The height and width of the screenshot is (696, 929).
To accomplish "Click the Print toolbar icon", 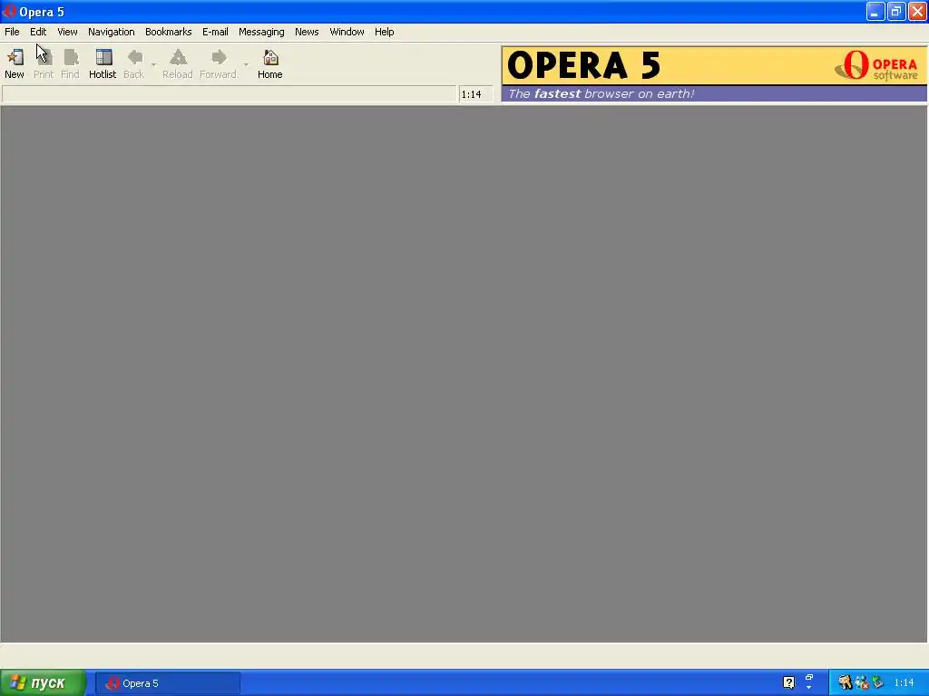I will click(x=44, y=63).
